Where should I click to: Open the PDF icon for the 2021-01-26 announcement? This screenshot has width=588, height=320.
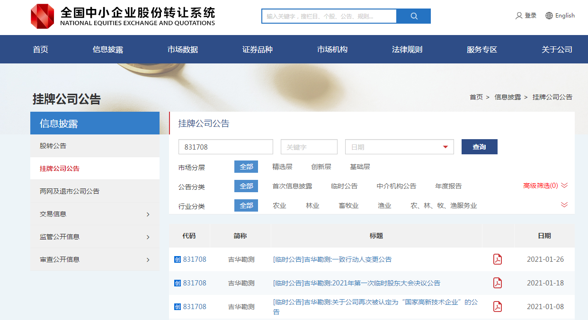(x=498, y=259)
